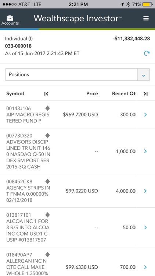The image size is (155, 276).
Task: Click the diamond icon beside 013817101
Action: click(x=47, y=215)
